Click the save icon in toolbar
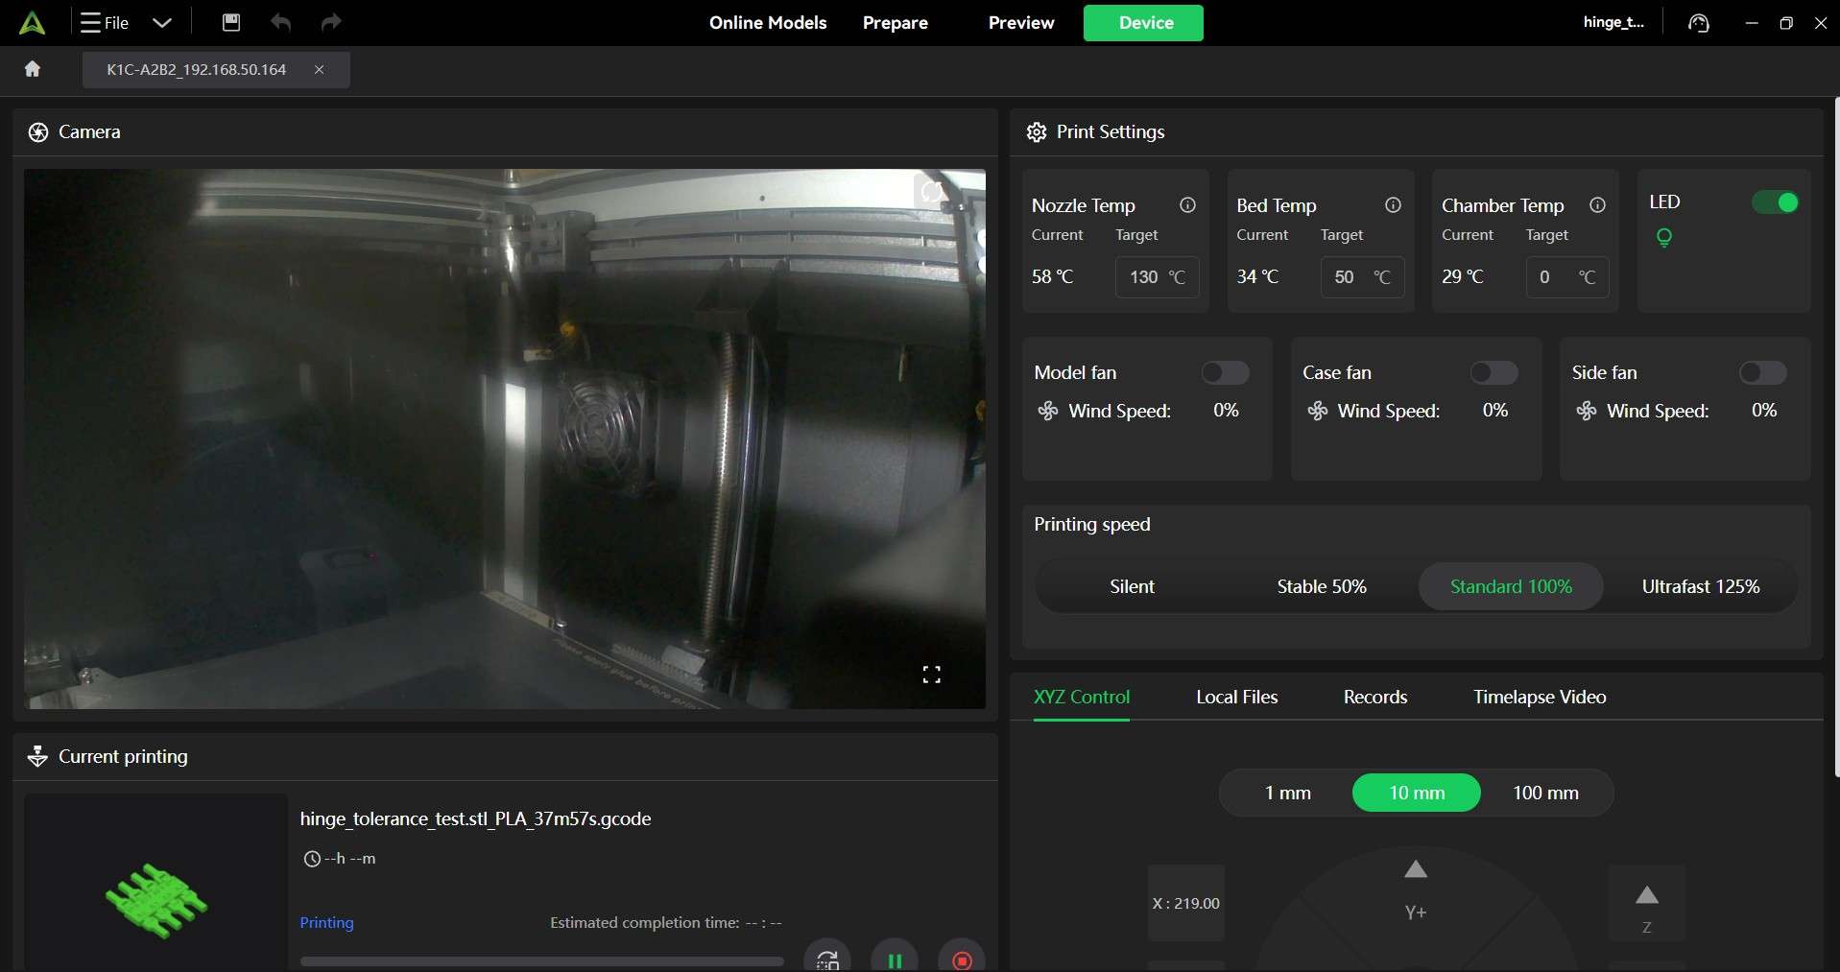The image size is (1840, 972). click(231, 23)
